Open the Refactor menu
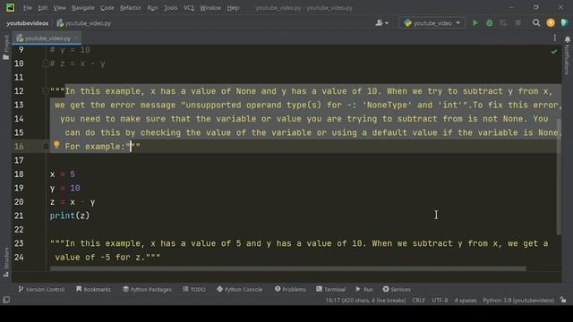The height and width of the screenshot is (322, 573). click(131, 8)
